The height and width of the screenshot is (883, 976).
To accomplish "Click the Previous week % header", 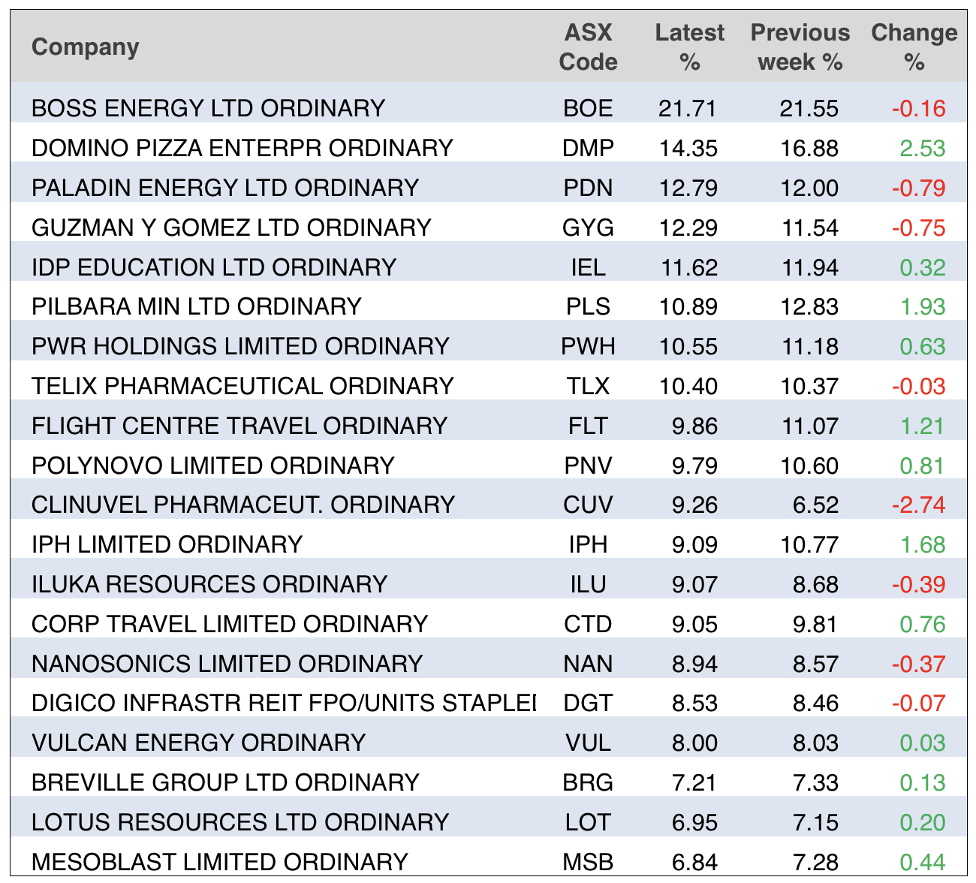I will coord(800,47).
